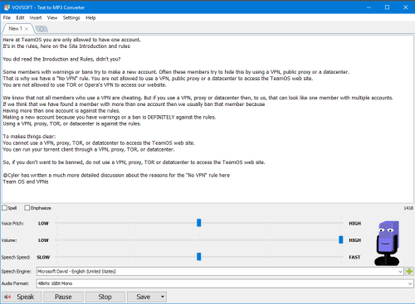Open the View menu
Screen dimensions: 415x304
(52, 17)
